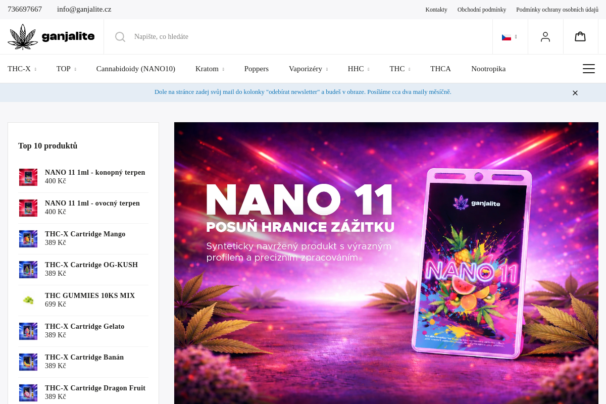
Task: Open THC GUMMIES 10KS MIX product
Action: click(x=90, y=295)
